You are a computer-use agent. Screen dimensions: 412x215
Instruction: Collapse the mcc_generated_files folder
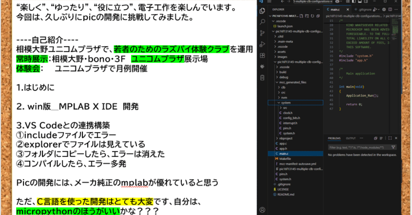295,82
